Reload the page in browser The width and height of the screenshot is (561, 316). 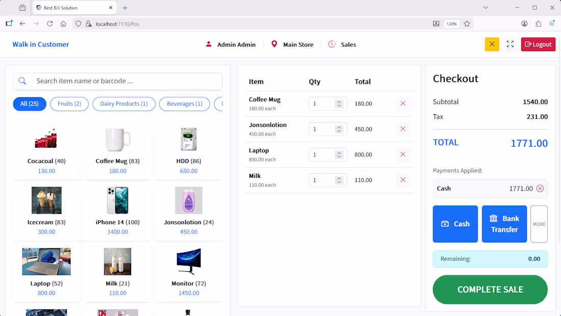coord(50,23)
